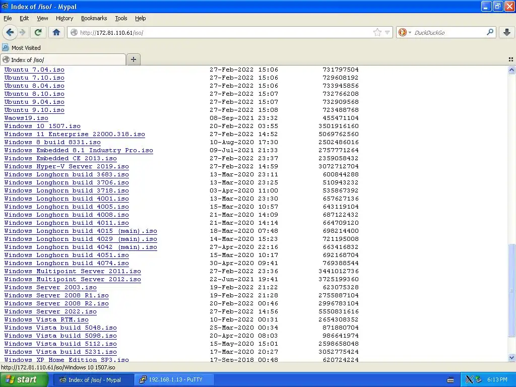Open the View menu

point(42,18)
